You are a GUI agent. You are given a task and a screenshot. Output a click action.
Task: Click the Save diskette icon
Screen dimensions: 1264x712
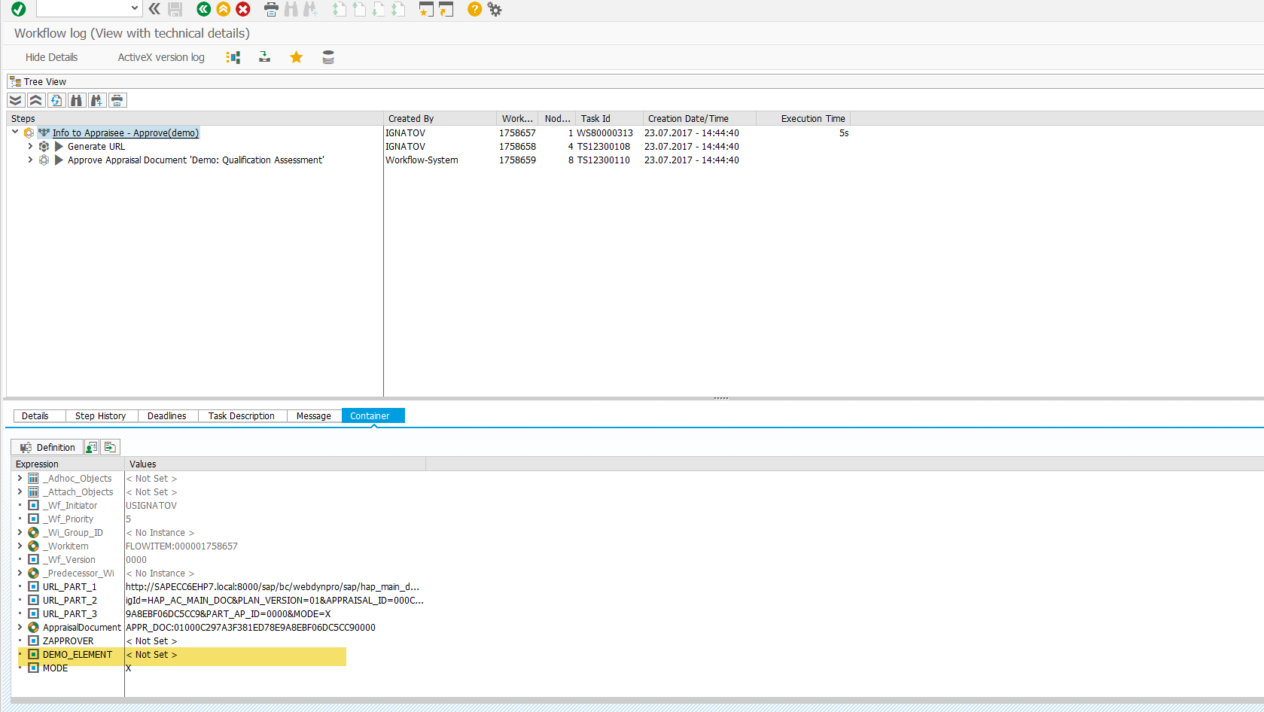pos(175,9)
